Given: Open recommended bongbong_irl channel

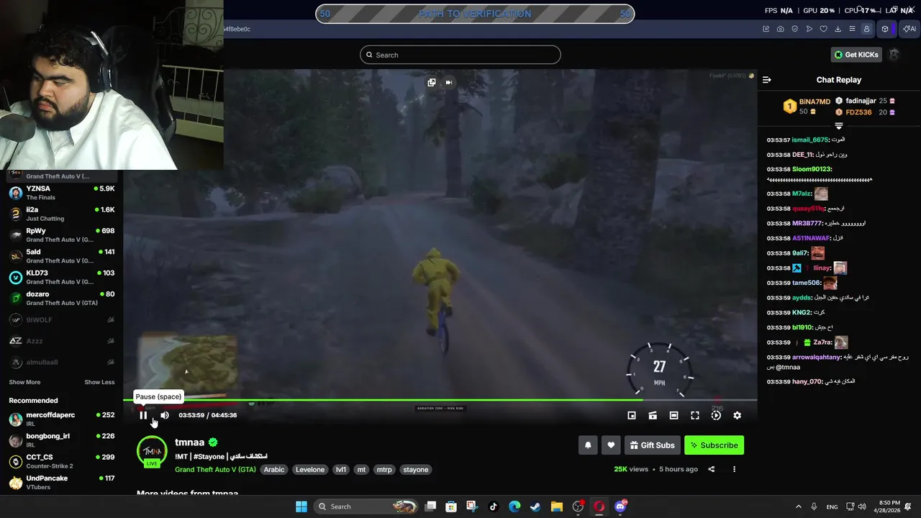Looking at the screenshot, I should click(x=62, y=440).
